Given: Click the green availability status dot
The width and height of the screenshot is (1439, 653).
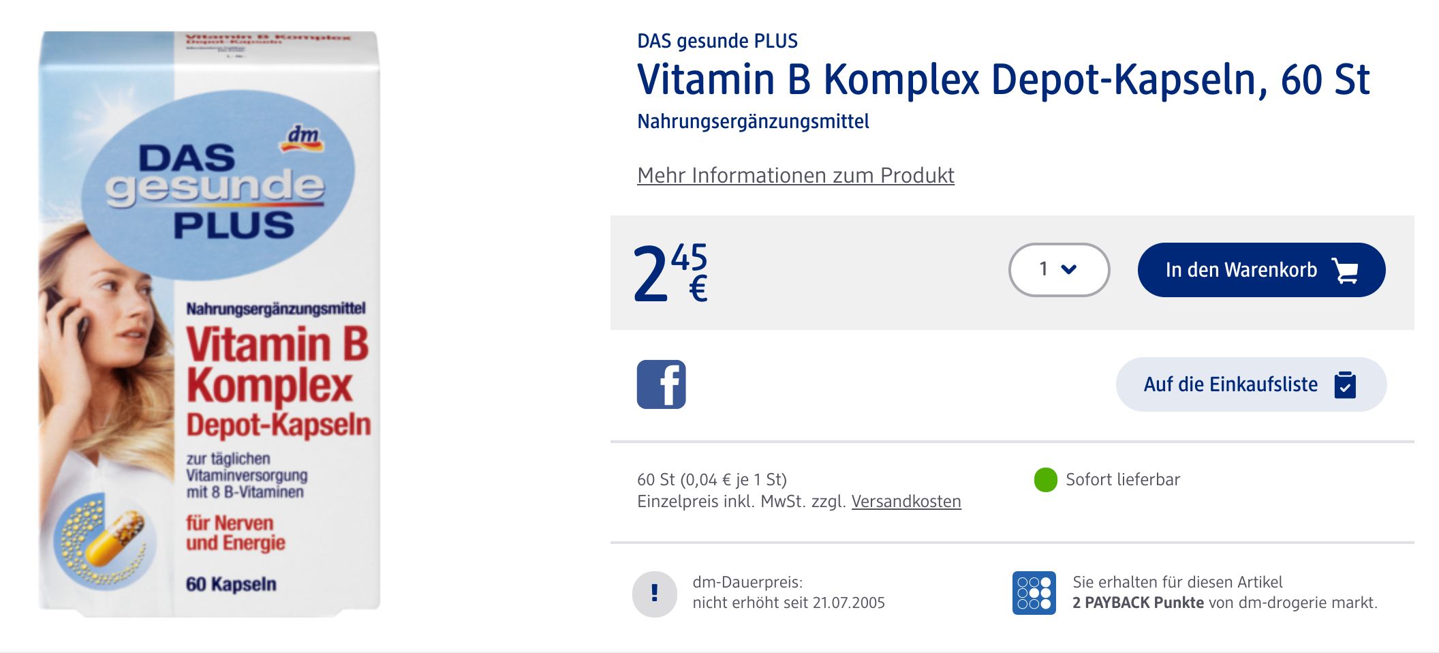Looking at the screenshot, I should click(1045, 480).
